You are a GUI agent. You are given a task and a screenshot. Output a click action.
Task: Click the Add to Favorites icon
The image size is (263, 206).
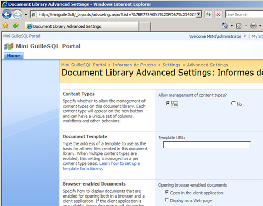point(16,26)
